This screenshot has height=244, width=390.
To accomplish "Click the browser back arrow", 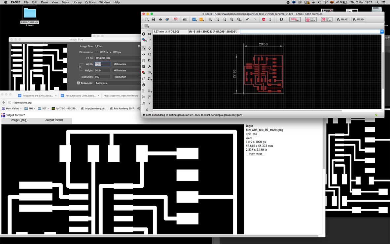I will [x=4, y=102].
